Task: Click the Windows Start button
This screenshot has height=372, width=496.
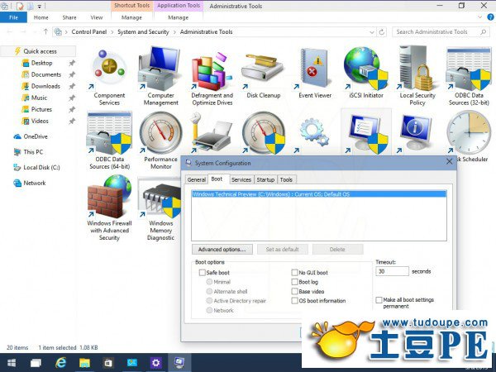Action: [12, 363]
